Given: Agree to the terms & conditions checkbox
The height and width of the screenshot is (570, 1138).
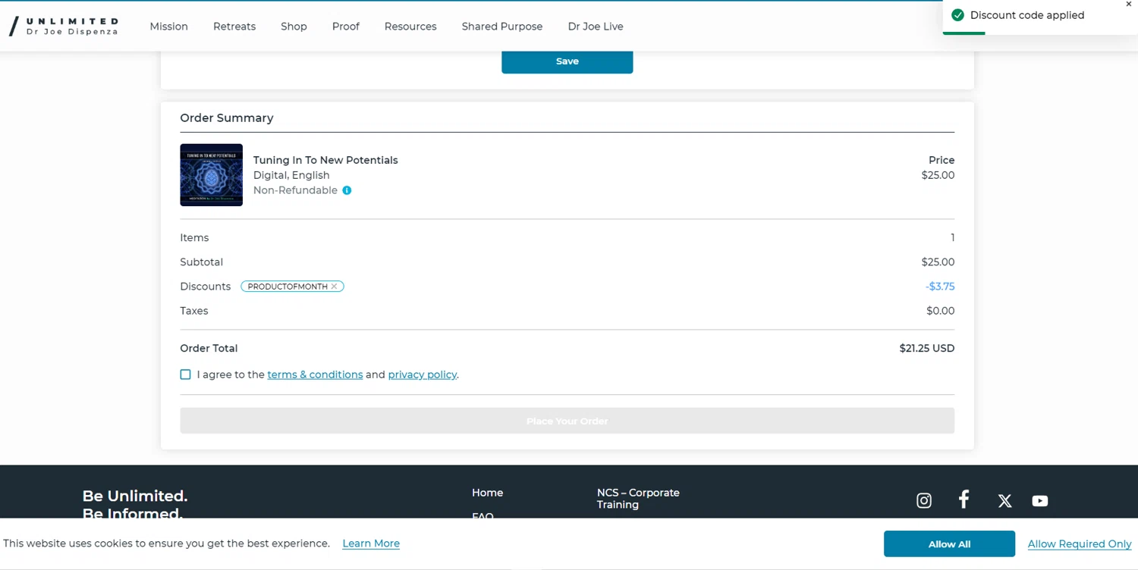Looking at the screenshot, I should point(185,374).
